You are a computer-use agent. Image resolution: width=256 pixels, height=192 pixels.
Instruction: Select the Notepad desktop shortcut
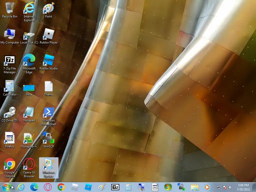29,114
